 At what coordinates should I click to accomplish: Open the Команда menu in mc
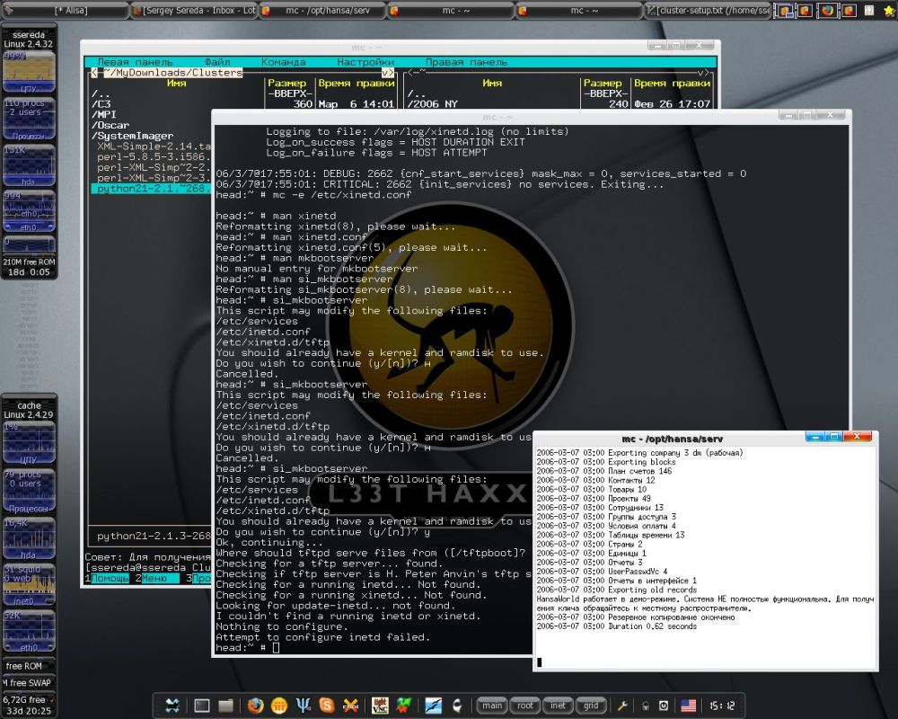coord(284,62)
